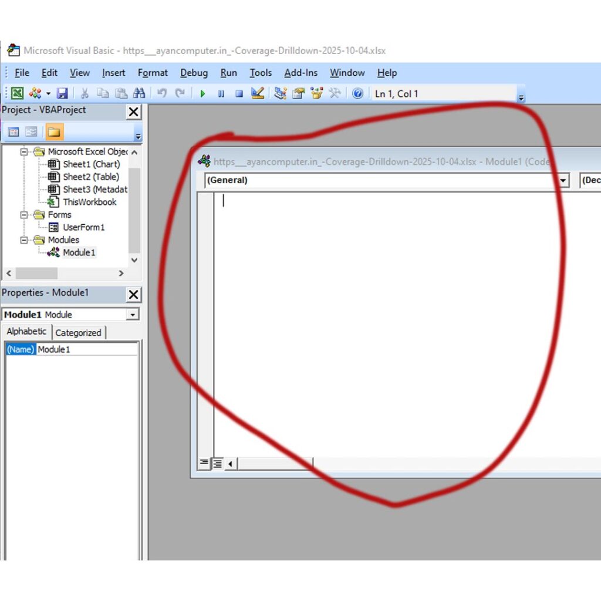Click the Reset stop icon in the toolbar
The image size is (601, 601).
click(x=239, y=93)
